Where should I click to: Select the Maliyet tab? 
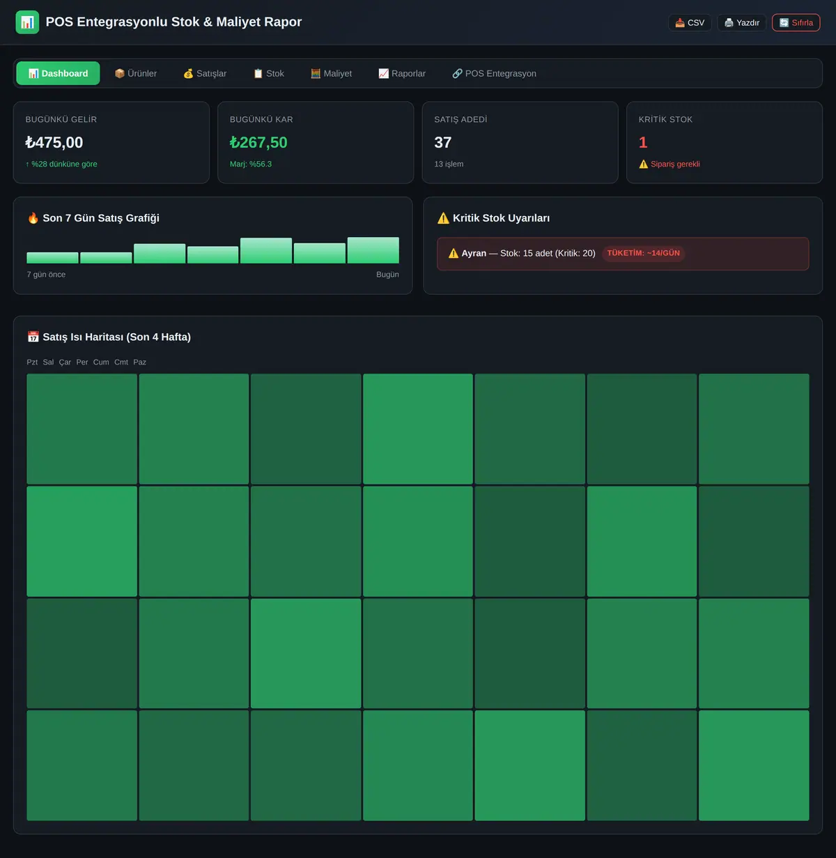coord(331,73)
